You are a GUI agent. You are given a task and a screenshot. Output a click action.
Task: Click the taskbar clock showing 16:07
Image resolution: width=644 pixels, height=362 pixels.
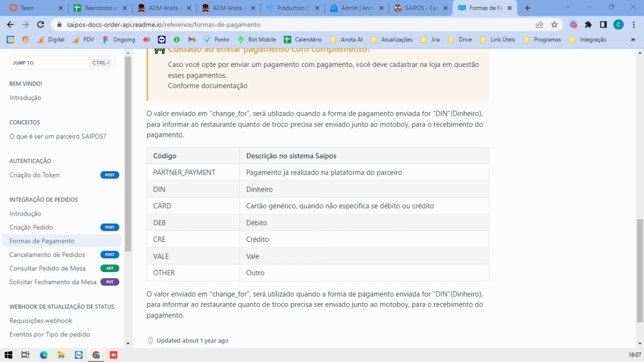pyautogui.click(x=634, y=355)
